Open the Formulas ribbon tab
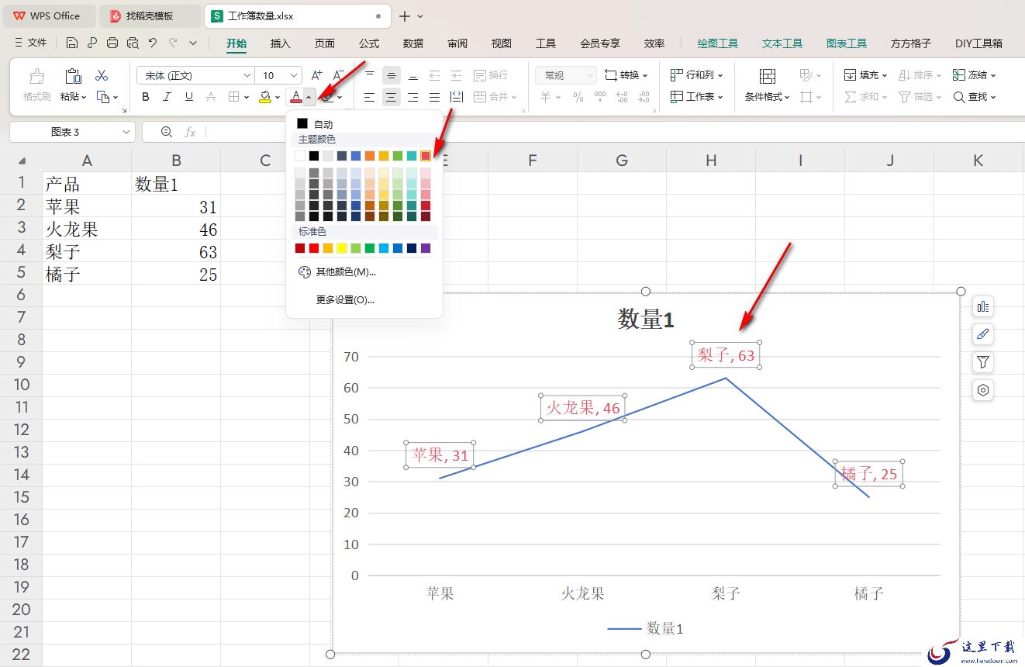 [x=369, y=43]
